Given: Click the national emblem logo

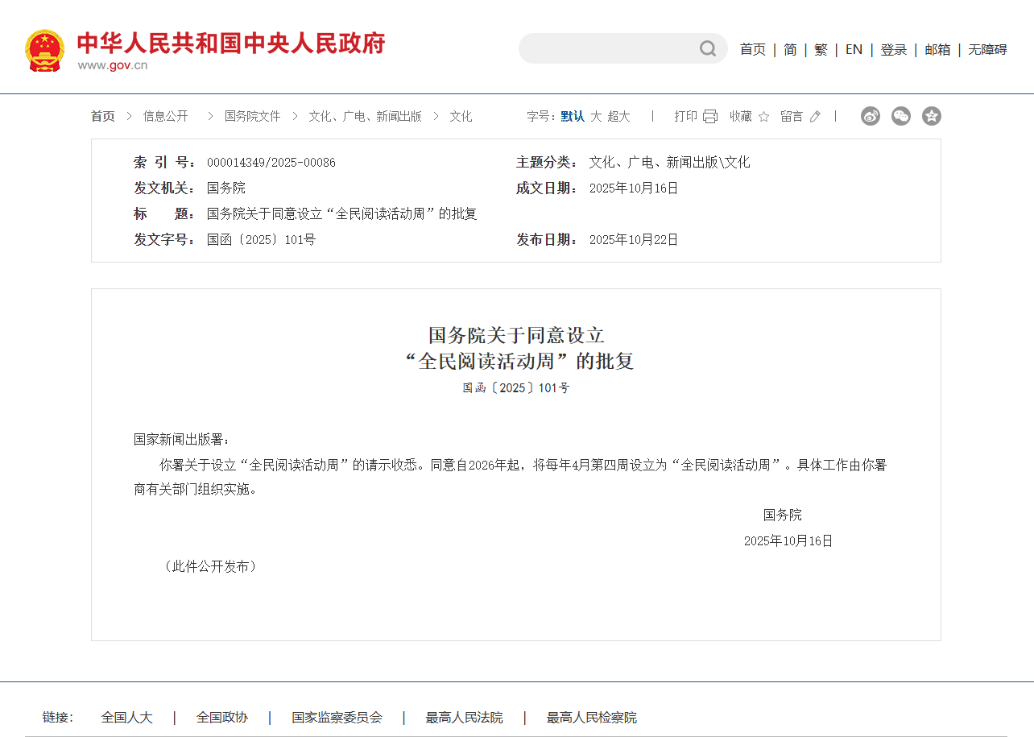Looking at the screenshot, I should (44, 50).
